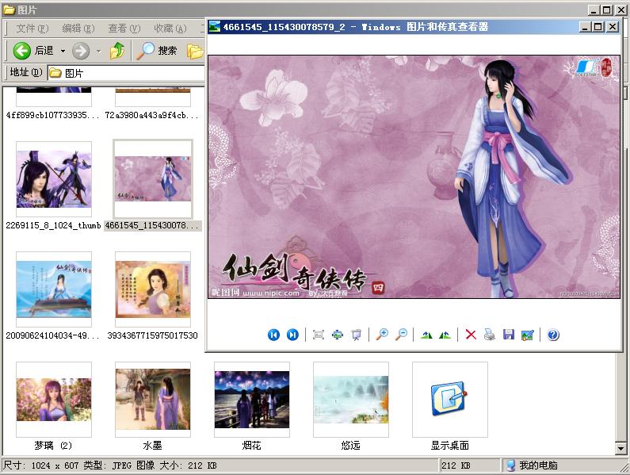
Task: Click the picture viewer title bar icon
Action: tap(215, 27)
